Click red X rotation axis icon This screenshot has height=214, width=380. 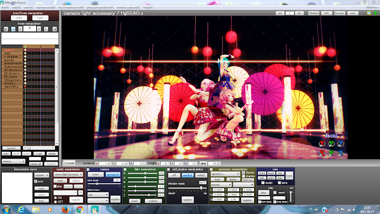322,144
